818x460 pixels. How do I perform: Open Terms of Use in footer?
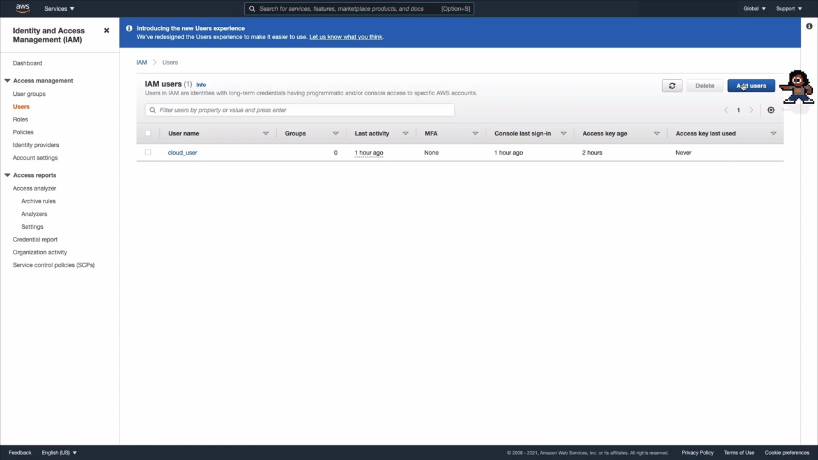739,452
